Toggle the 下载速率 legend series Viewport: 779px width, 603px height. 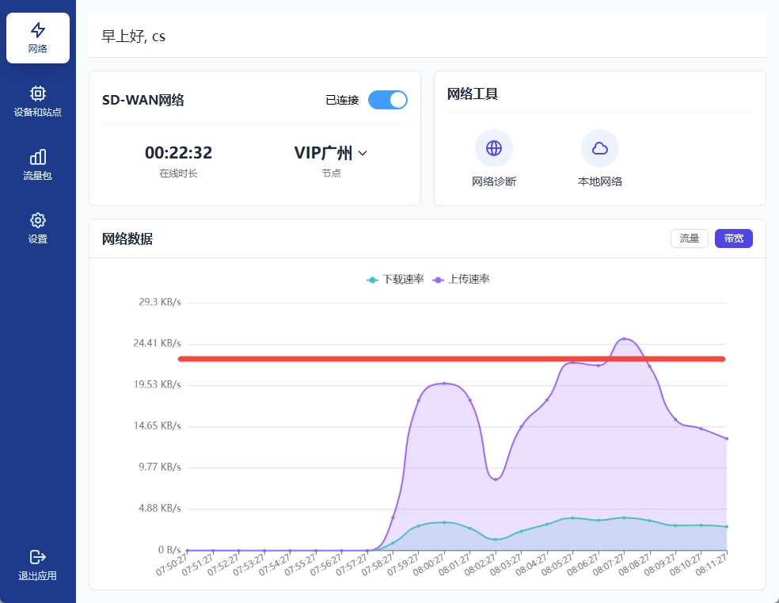(x=396, y=280)
